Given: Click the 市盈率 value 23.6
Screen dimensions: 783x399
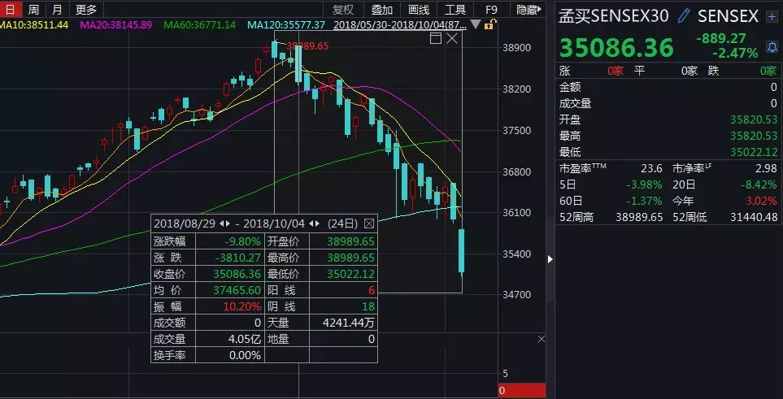Looking at the screenshot, I should click(651, 169).
